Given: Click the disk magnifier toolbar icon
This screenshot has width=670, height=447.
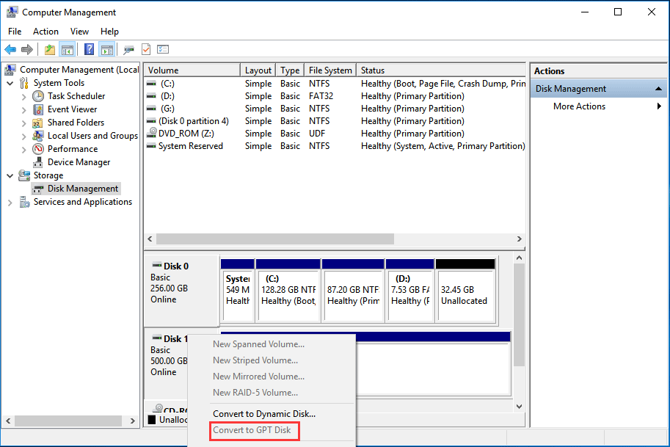Looking at the screenshot, I should coord(128,50).
